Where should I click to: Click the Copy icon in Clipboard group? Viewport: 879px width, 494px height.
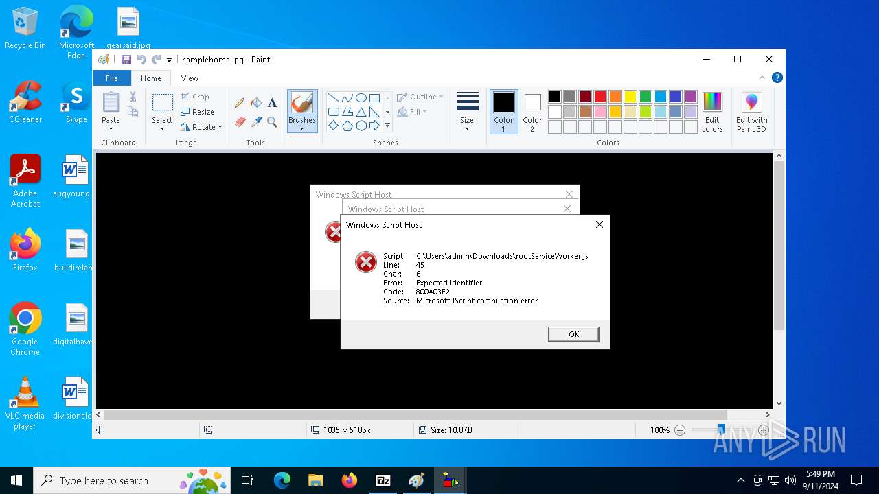(133, 112)
